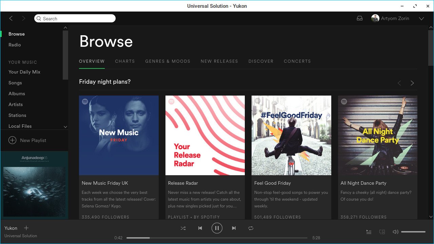Switch to the New Releases tab
434x244 pixels.
[219, 61]
